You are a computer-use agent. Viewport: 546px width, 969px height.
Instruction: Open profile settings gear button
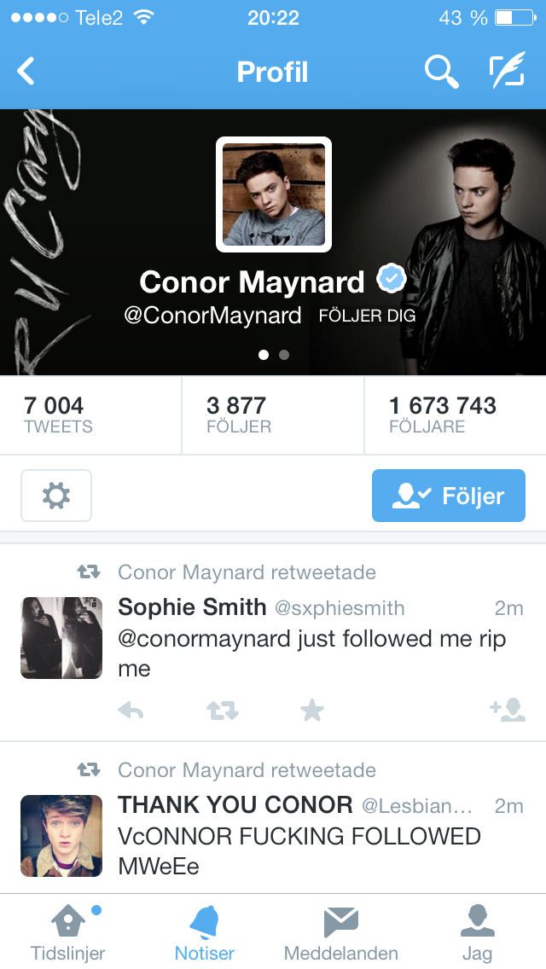point(56,496)
